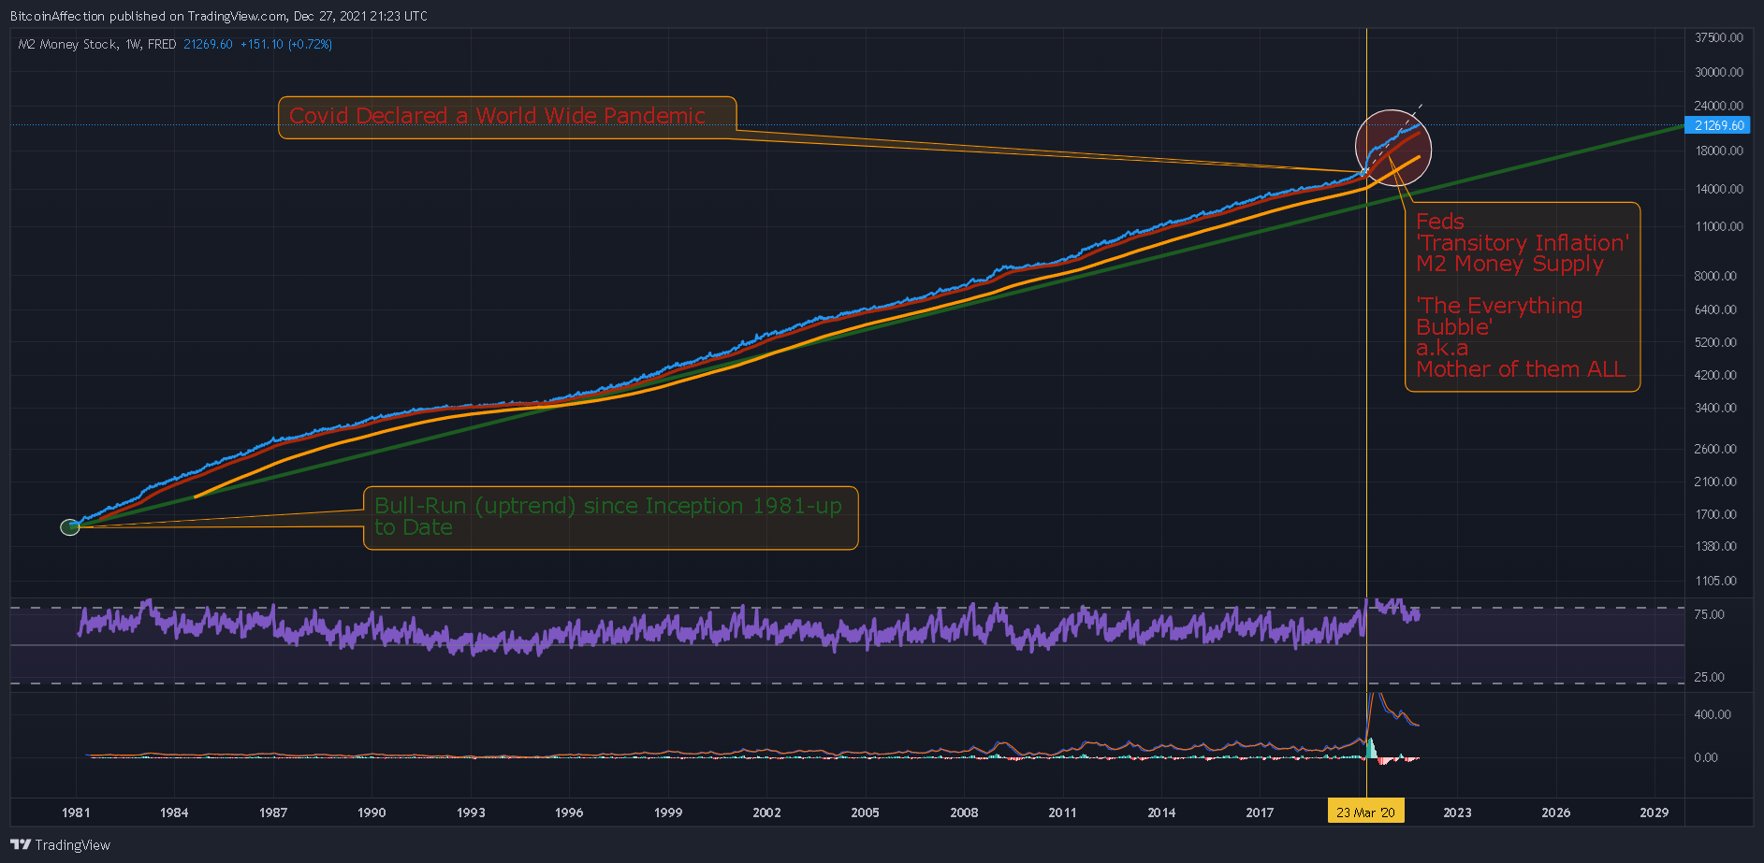Click the red highlighted circle around 2021 peak
The height and width of the screenshot is (863, 1764).
click(1392, 148)
